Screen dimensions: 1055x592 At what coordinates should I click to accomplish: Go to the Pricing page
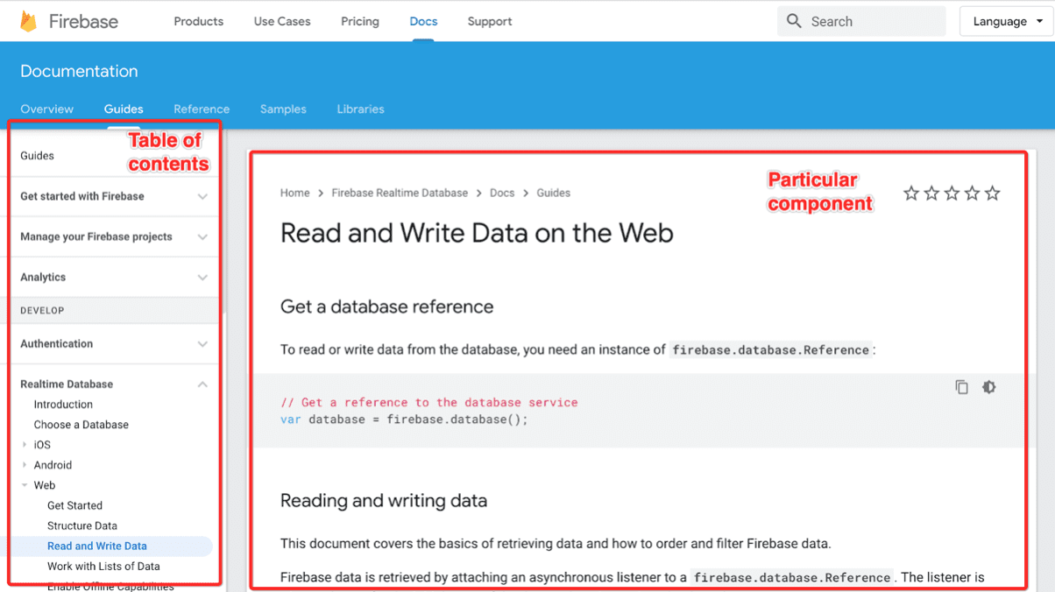(x=360, y=21)
